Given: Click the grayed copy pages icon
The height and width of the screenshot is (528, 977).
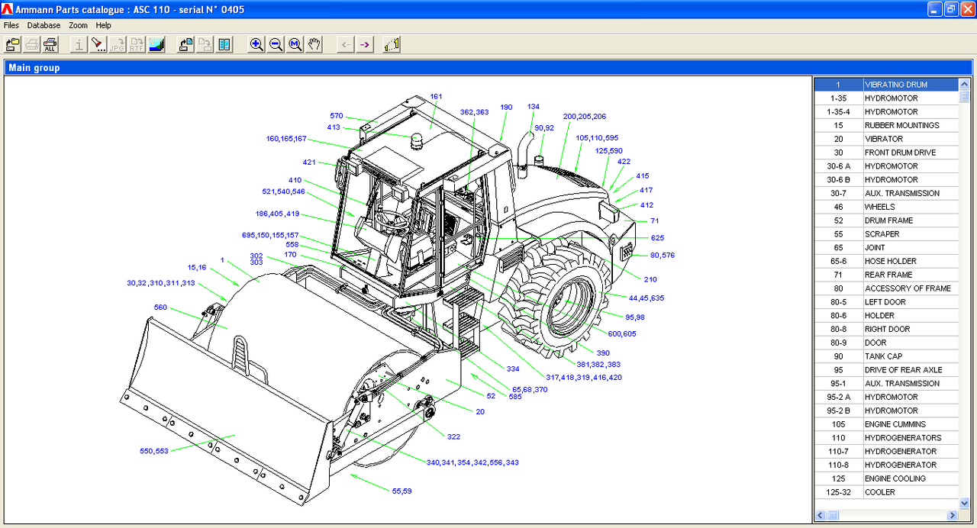Looking at the screenshot, I should click(205, 45).
